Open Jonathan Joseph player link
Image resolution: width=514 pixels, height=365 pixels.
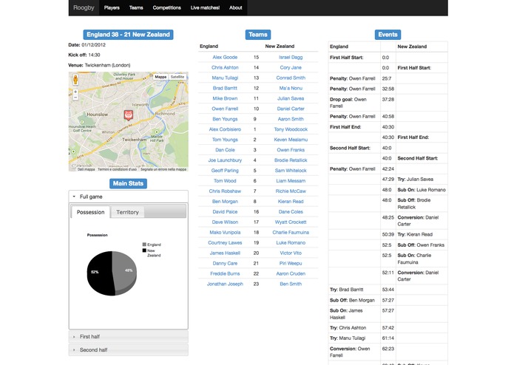click(x=225, y=284)
